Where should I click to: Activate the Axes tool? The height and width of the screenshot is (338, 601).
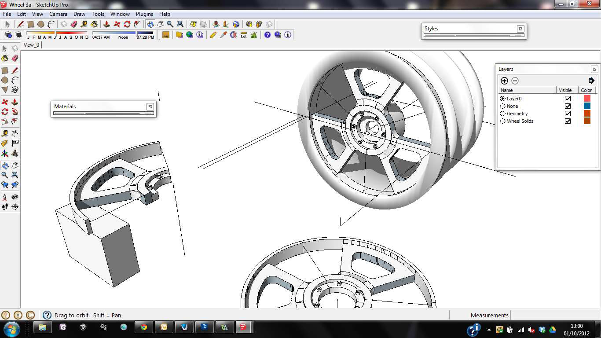(5, 153)
